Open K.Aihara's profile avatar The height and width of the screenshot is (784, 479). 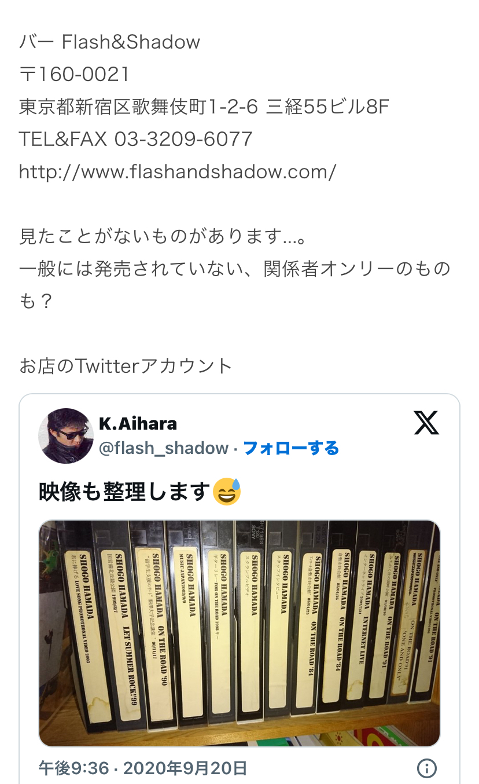pyautogui.click(x=66, y=435)
